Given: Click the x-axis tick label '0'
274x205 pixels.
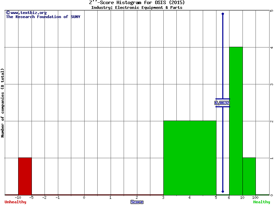Looking at the screenshot, I should coord(84,198).
